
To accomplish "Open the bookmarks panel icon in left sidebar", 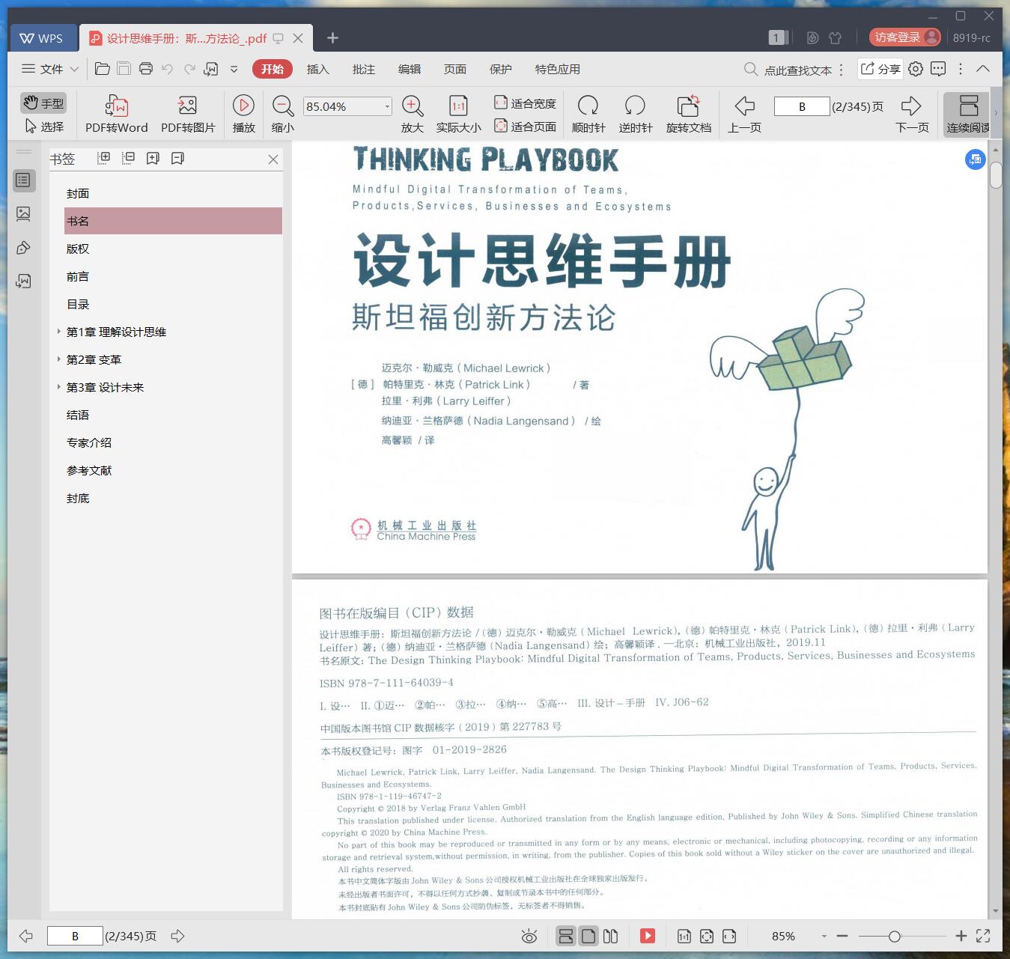I will 24,180.
